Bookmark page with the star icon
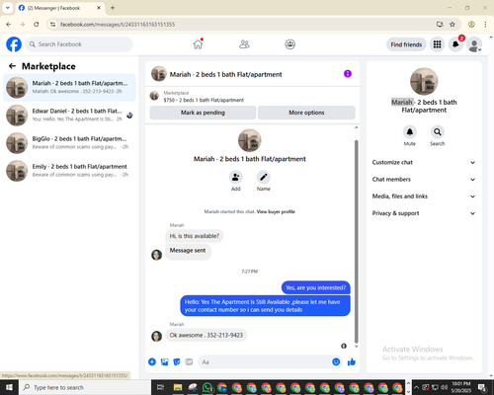The width and height of the screenshot is (494, 395). 453,25
